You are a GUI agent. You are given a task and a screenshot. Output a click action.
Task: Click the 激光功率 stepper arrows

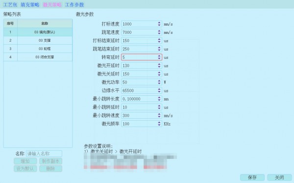coord(159,82)
